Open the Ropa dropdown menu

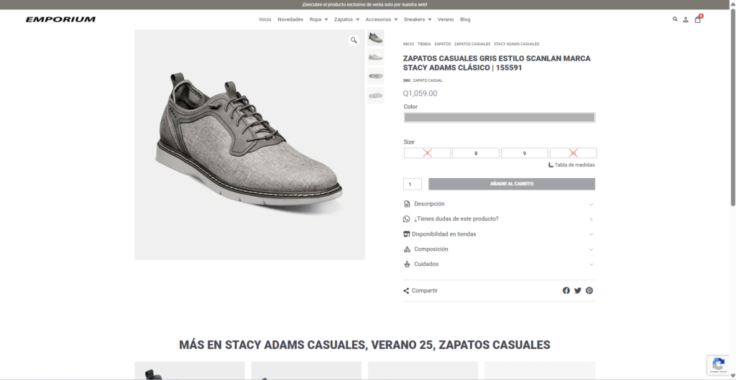(x=318, y=19)
